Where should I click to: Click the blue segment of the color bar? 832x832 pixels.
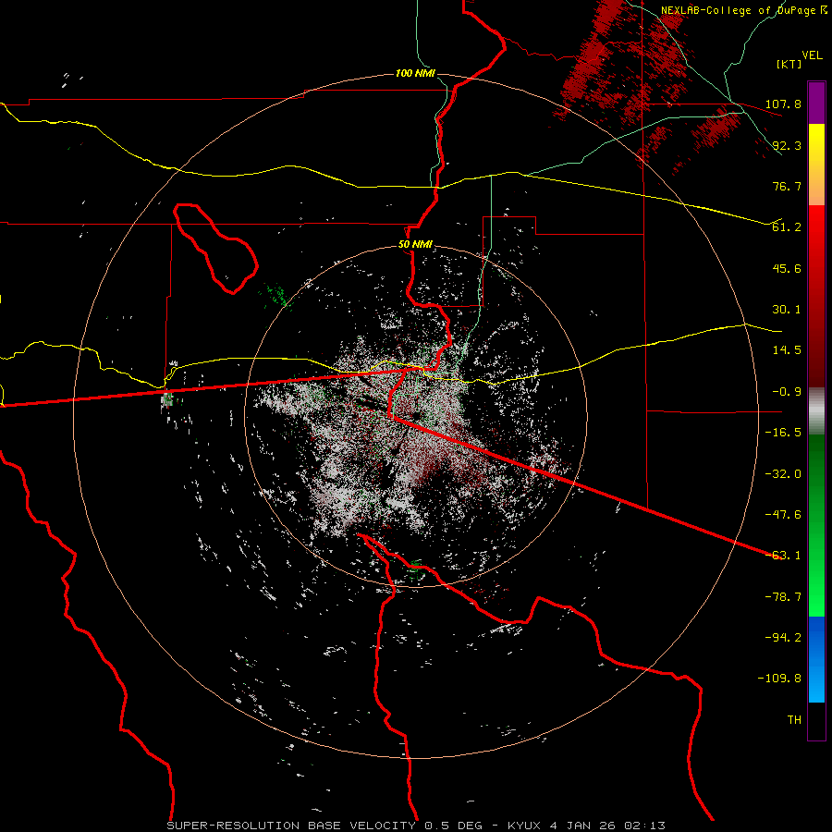816,658
